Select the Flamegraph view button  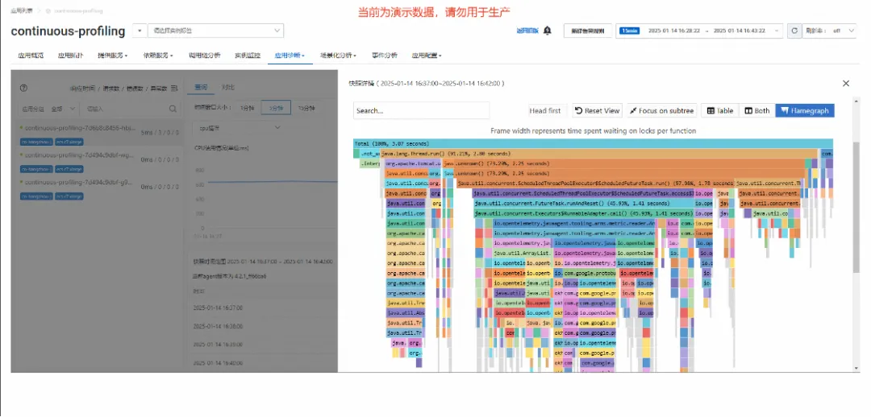tap(804, 111)
